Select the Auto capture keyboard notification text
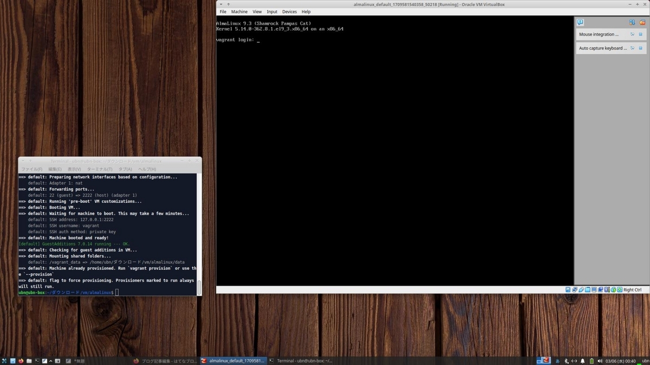650x365 pixels. pyautogui.click(x=603, y=48)
